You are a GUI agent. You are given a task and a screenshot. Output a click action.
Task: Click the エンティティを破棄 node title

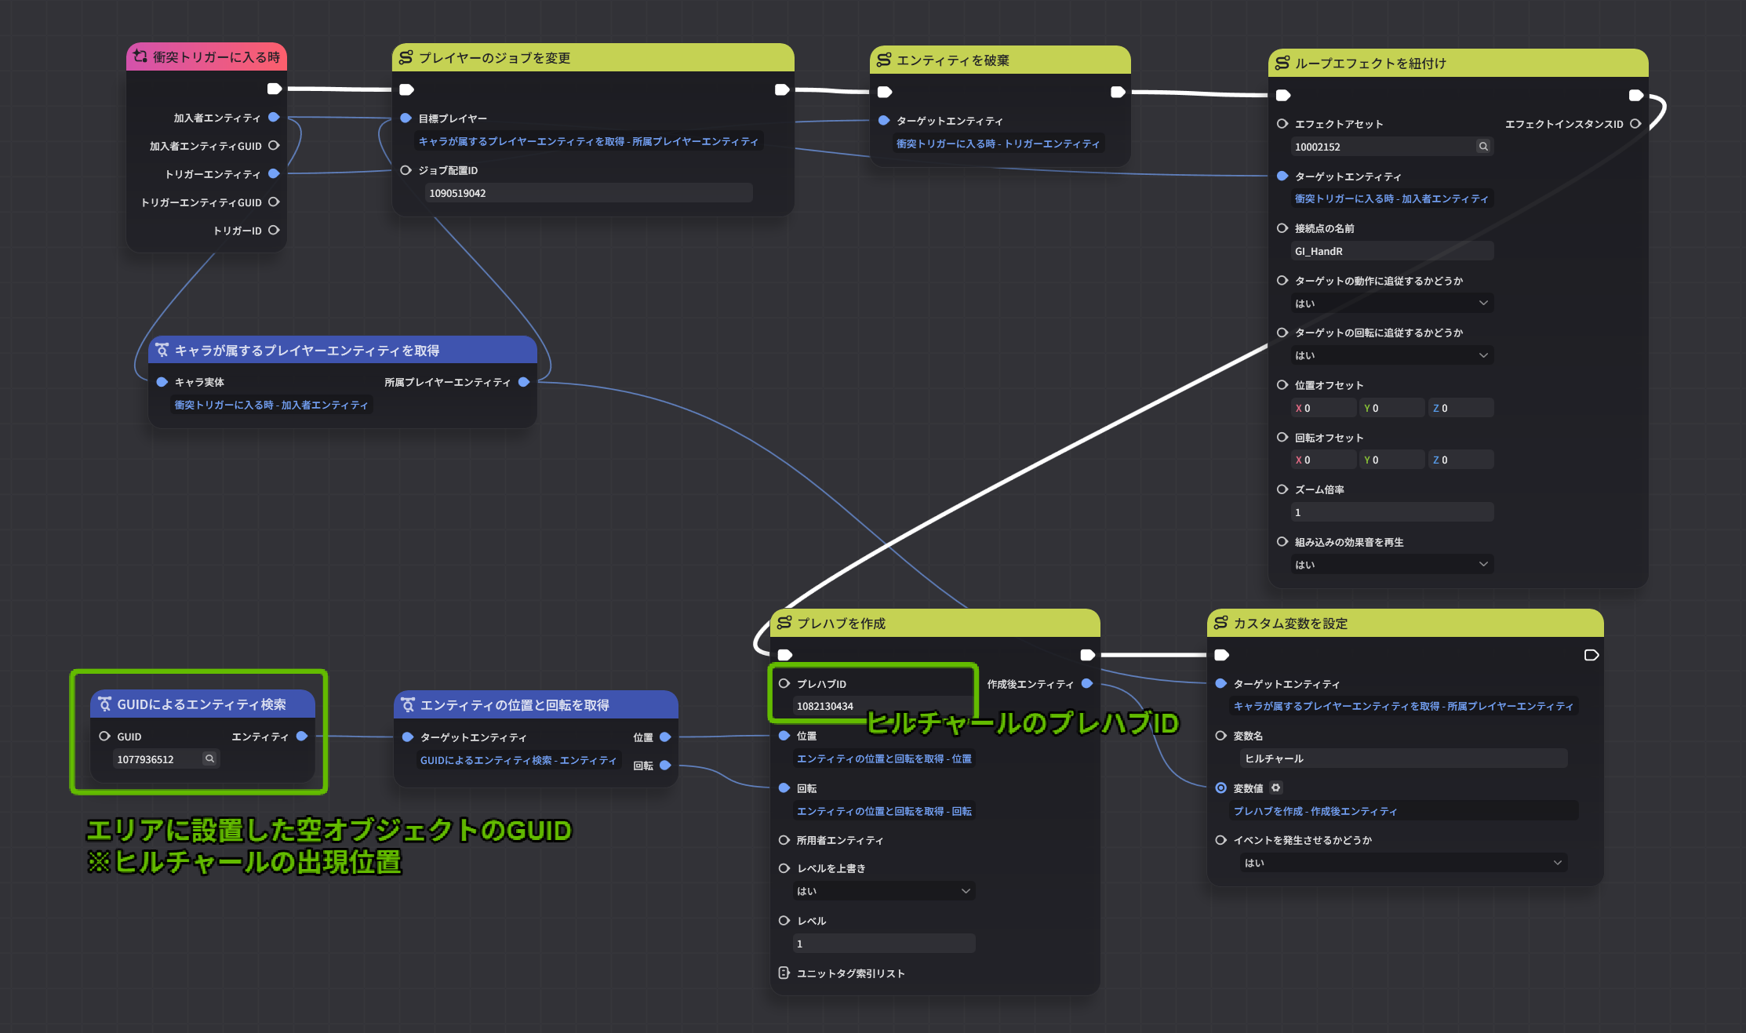pyautogui.click(x=952, y=60)
